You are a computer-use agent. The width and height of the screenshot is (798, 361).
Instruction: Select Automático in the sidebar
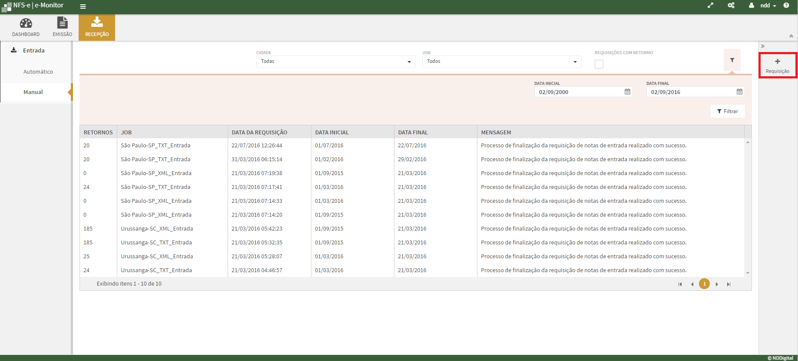(x=38, y=72)
